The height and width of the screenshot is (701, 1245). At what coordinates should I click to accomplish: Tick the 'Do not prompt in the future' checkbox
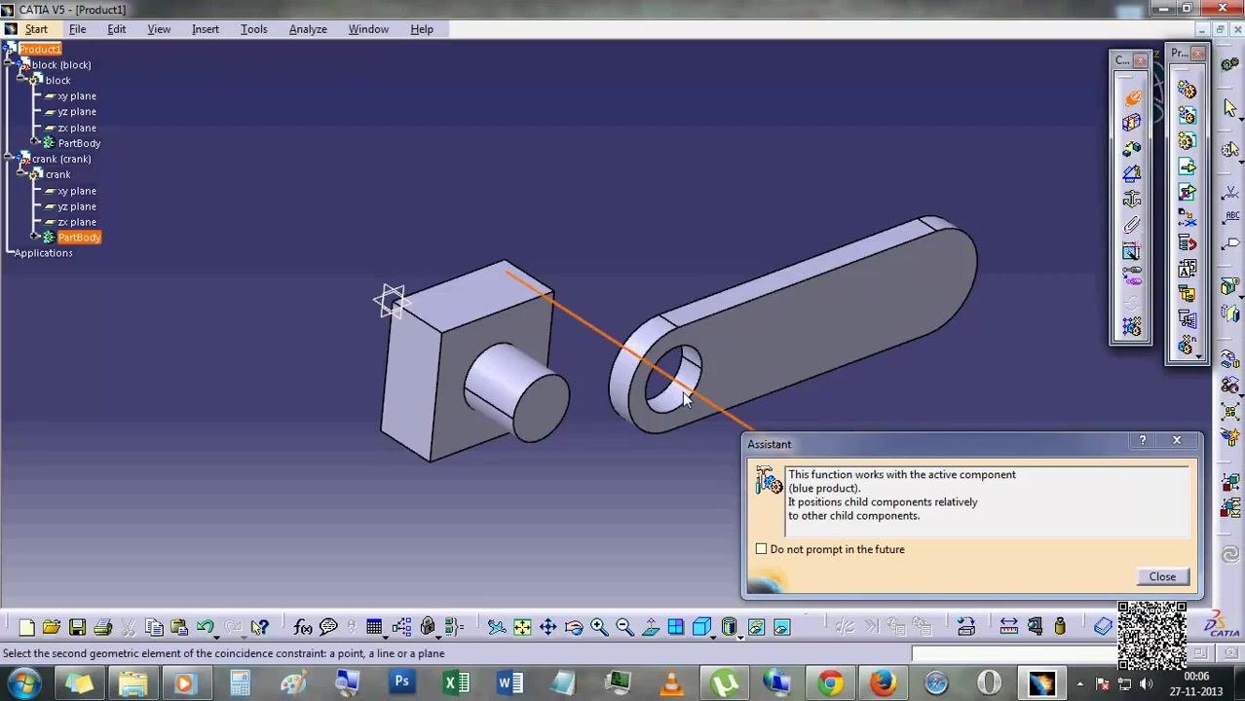(761, 549)
